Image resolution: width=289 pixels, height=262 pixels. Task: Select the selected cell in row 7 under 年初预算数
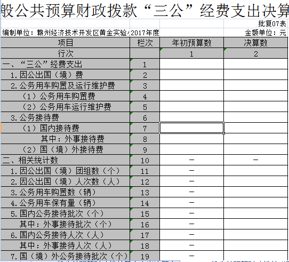[191, 128]
